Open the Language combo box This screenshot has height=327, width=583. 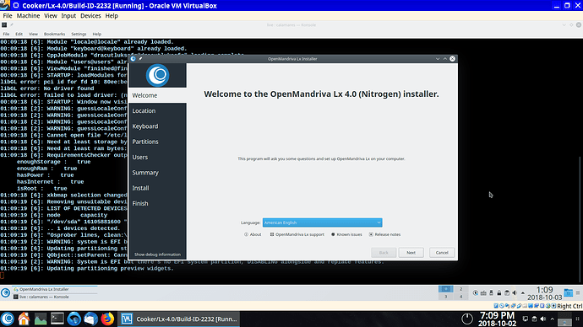point(322,222)
